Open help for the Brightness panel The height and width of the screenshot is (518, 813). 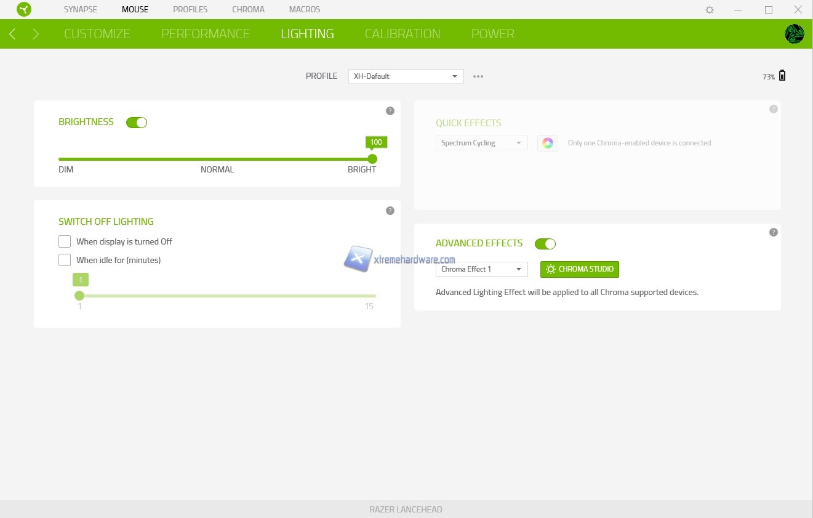pos(390,111)
